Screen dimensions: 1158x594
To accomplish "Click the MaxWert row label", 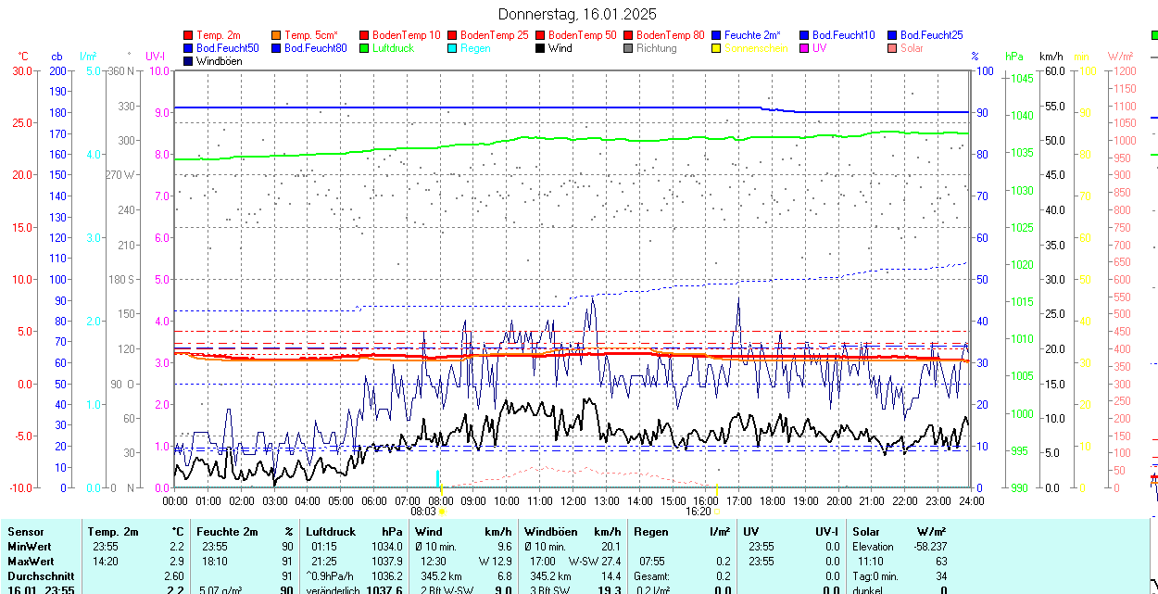I will [x=31, y=562].
